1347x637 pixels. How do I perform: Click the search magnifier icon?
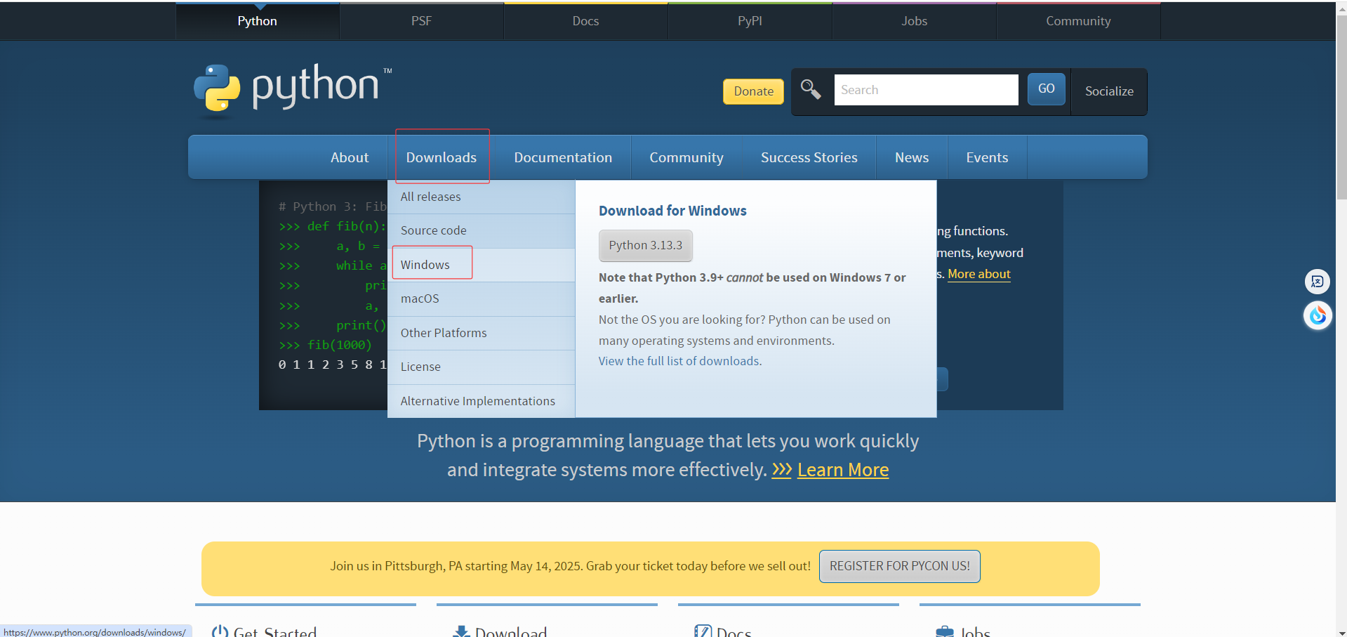tap(811, 89)
